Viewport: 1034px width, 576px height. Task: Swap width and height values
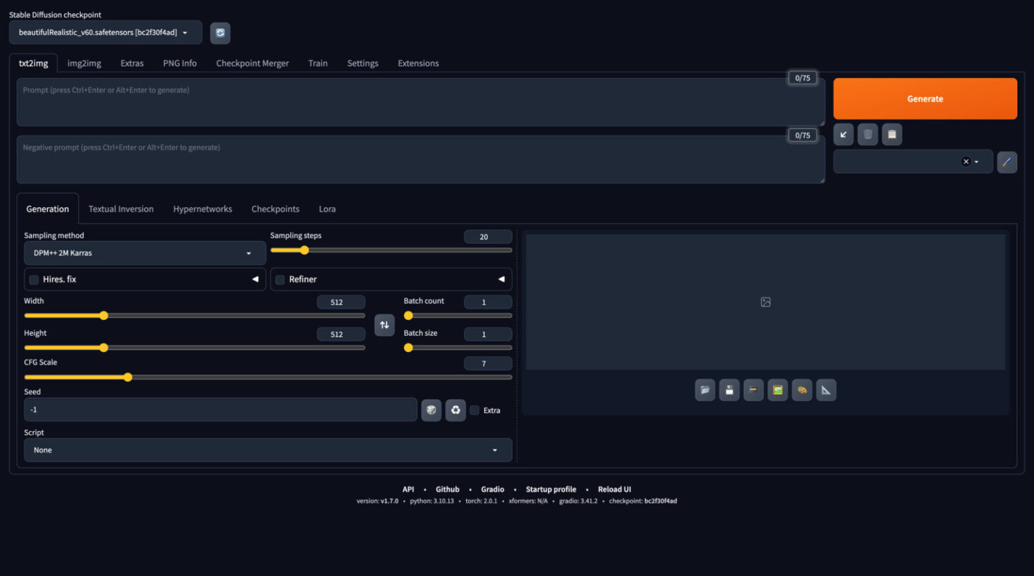[384, 325]
